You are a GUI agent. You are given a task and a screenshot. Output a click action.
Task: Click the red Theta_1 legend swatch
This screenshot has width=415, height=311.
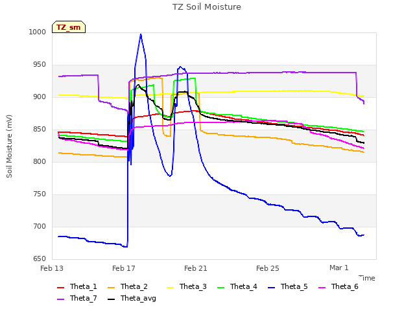pyautogui.click(x=60, y=288)
